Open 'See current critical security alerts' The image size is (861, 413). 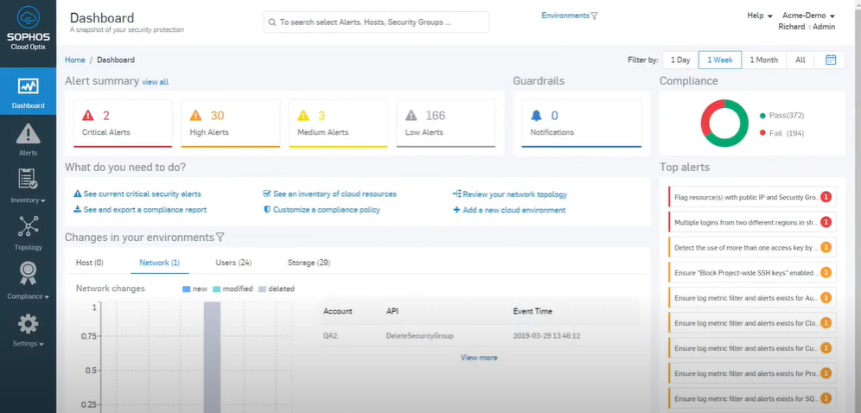click(137, 194)
